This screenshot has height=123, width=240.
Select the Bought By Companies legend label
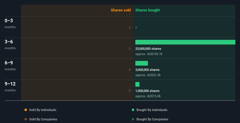152,119
